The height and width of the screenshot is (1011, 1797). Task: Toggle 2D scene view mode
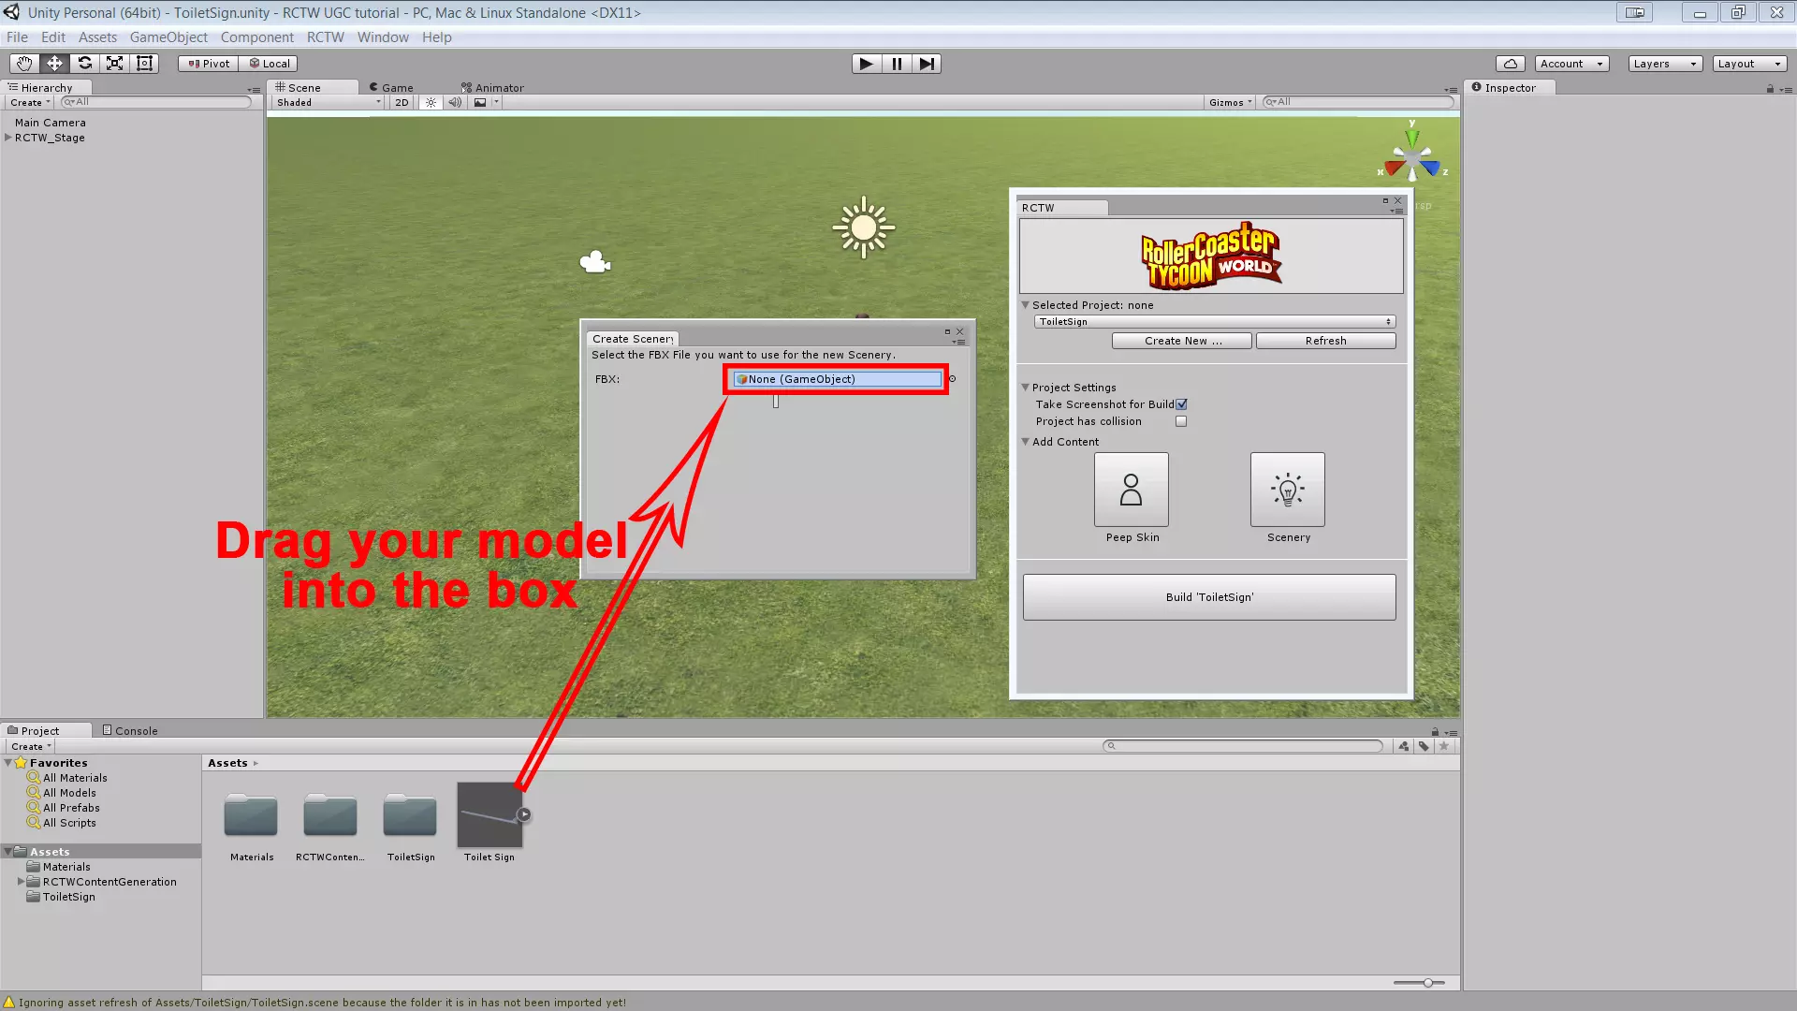coord(402,103)
